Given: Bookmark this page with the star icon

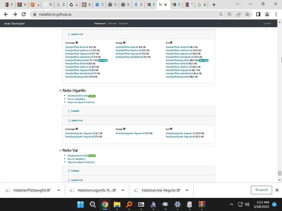Looking at the screenshot, I should coord(247,14).
